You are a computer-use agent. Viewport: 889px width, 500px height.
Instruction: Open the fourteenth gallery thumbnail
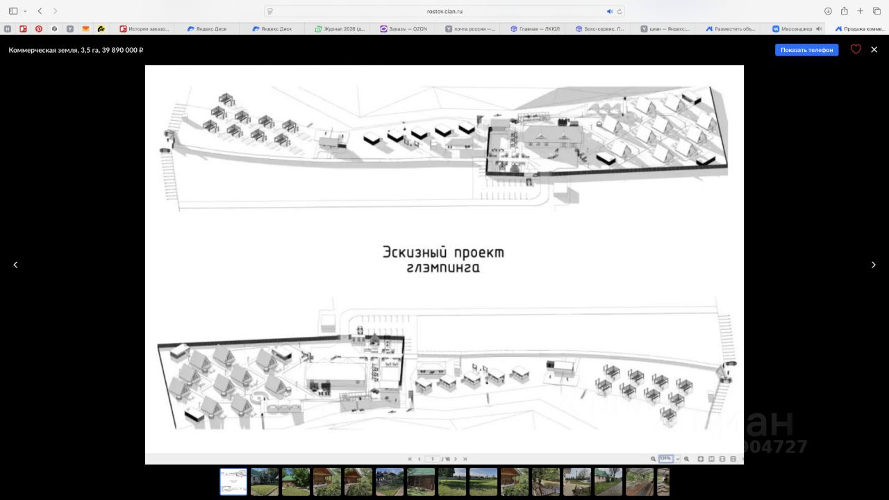tap(640, 482)
